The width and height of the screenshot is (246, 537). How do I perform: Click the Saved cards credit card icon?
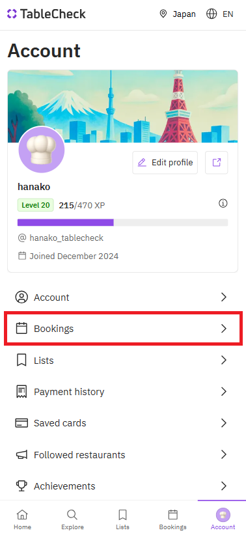pos(21,423)
